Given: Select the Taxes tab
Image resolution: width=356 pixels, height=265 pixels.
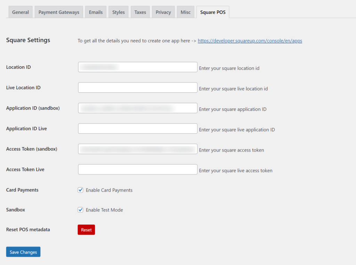Looking at the screenshot, I should pyautogui.click(x=140, y=12).
